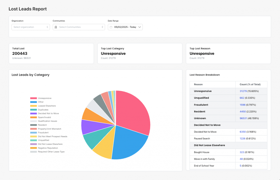
Task: Click the Select organization input field
Action: 30,27
